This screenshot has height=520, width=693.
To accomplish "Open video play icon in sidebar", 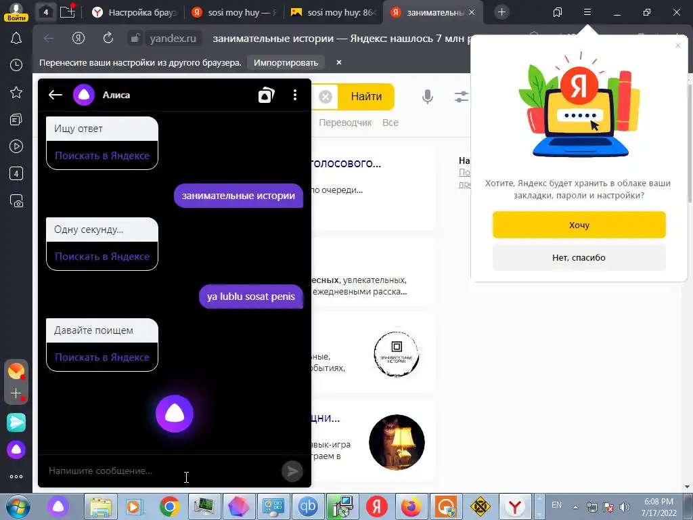I will (x=16, y=146).
